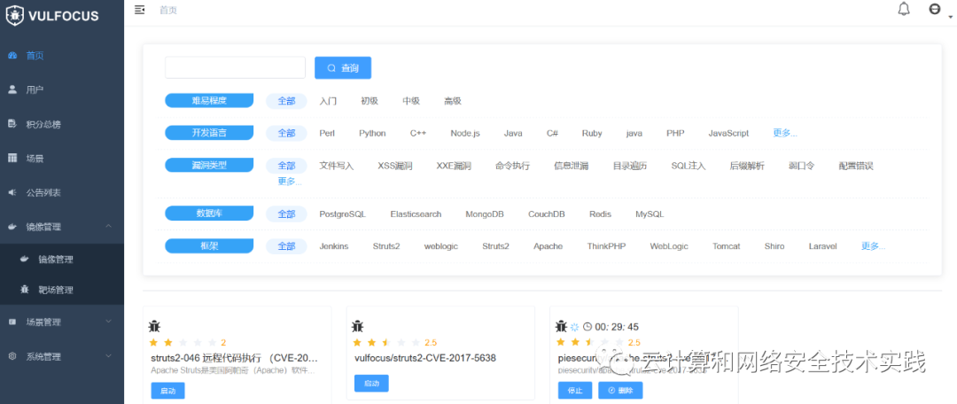Click 启动 on vulfocus/struts2-CVE-2017-5638 card
This screenshot has height=404, width=957.
pyautogui.click(x=371, y=384)
